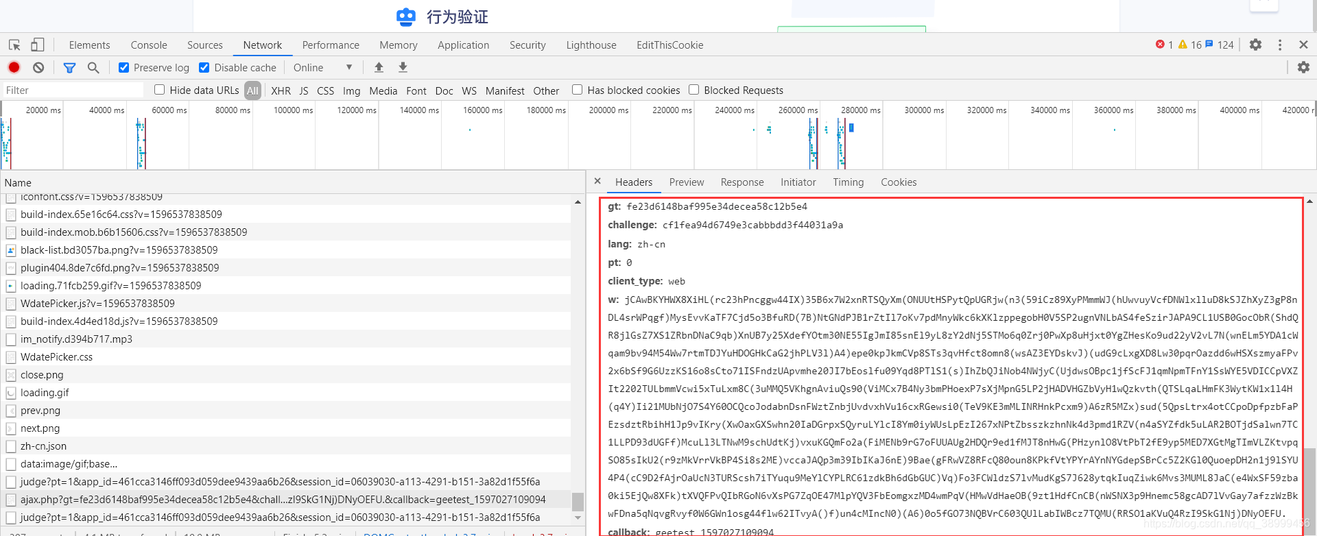Filter requests by WS
Image resolution: width=1317 pixels, height=536 pixels.
pos(469,90)
